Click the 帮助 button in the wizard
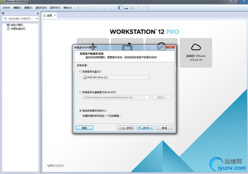This screenshot has width=248, height=174. click(x=84, y=128)
